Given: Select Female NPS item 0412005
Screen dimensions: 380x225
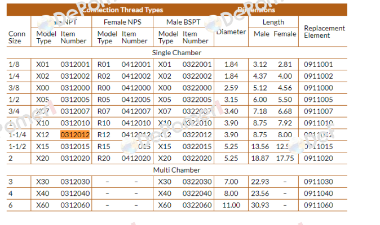Looking at the screenshot, I should (136, 100).
